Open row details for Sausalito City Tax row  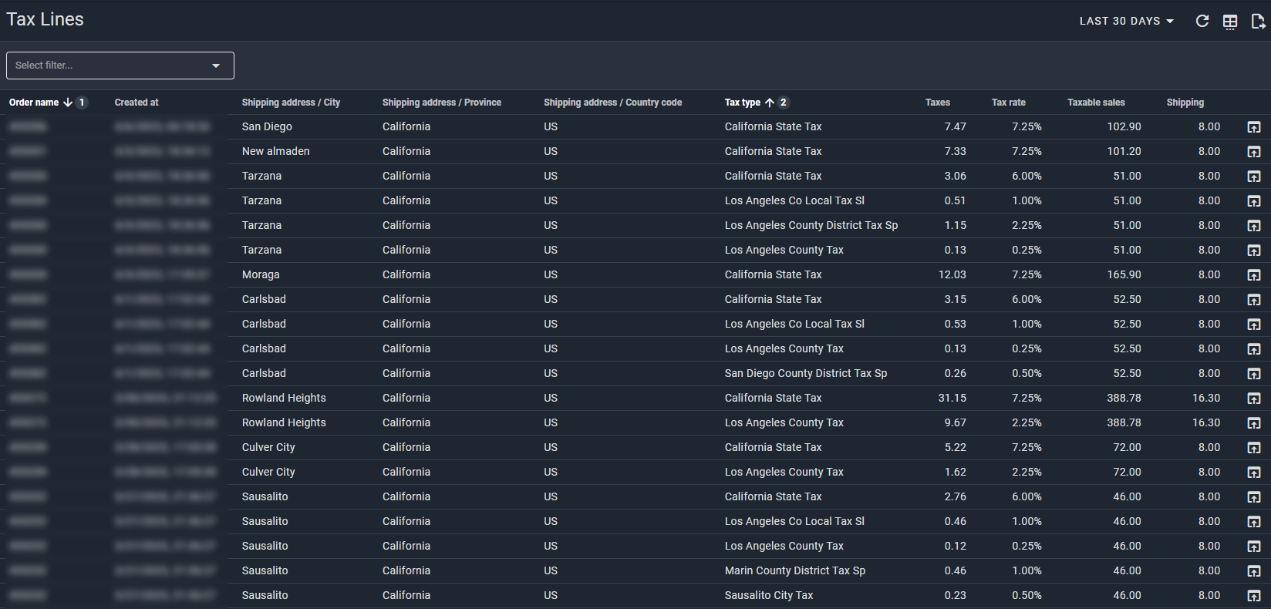[1254, 596]
